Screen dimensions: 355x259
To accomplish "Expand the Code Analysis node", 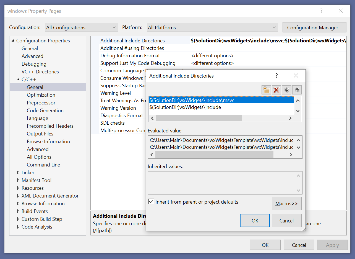I will (18, 227).
